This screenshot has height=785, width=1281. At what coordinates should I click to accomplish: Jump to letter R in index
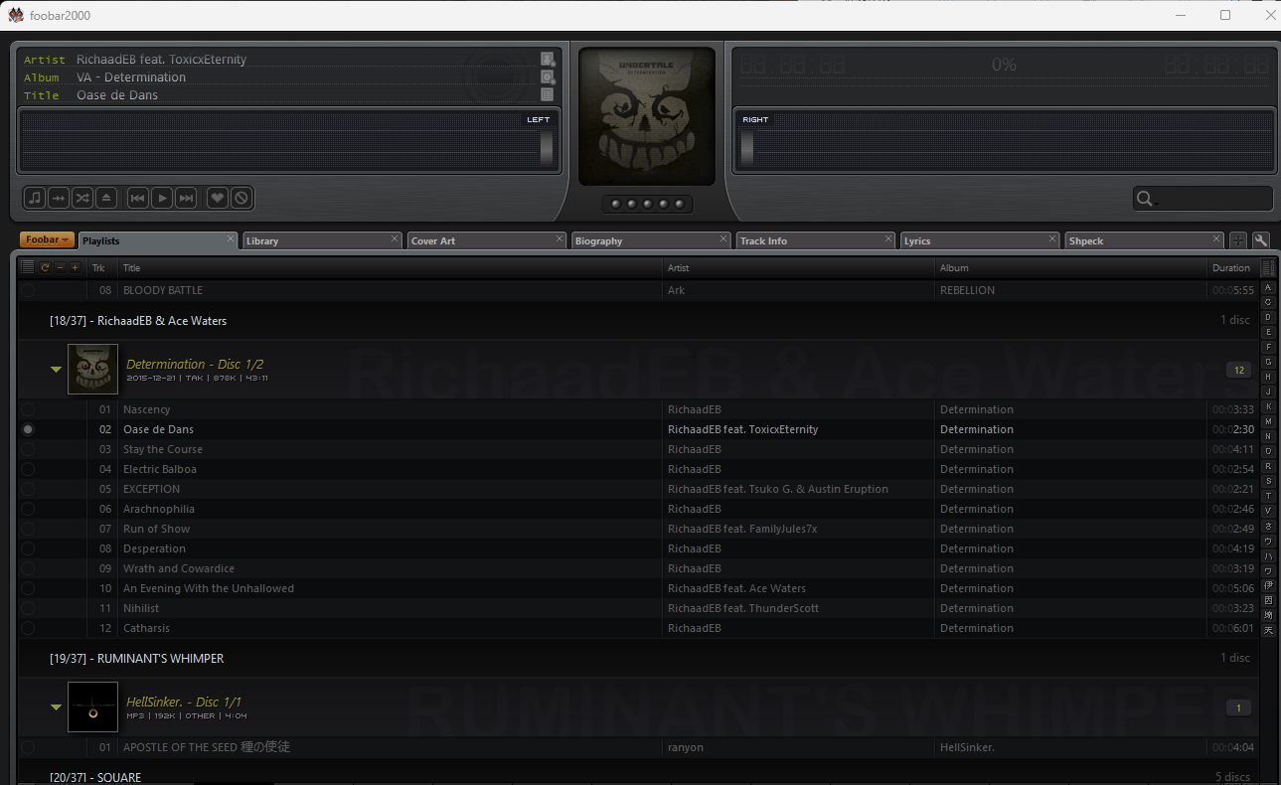(1268, 466)
